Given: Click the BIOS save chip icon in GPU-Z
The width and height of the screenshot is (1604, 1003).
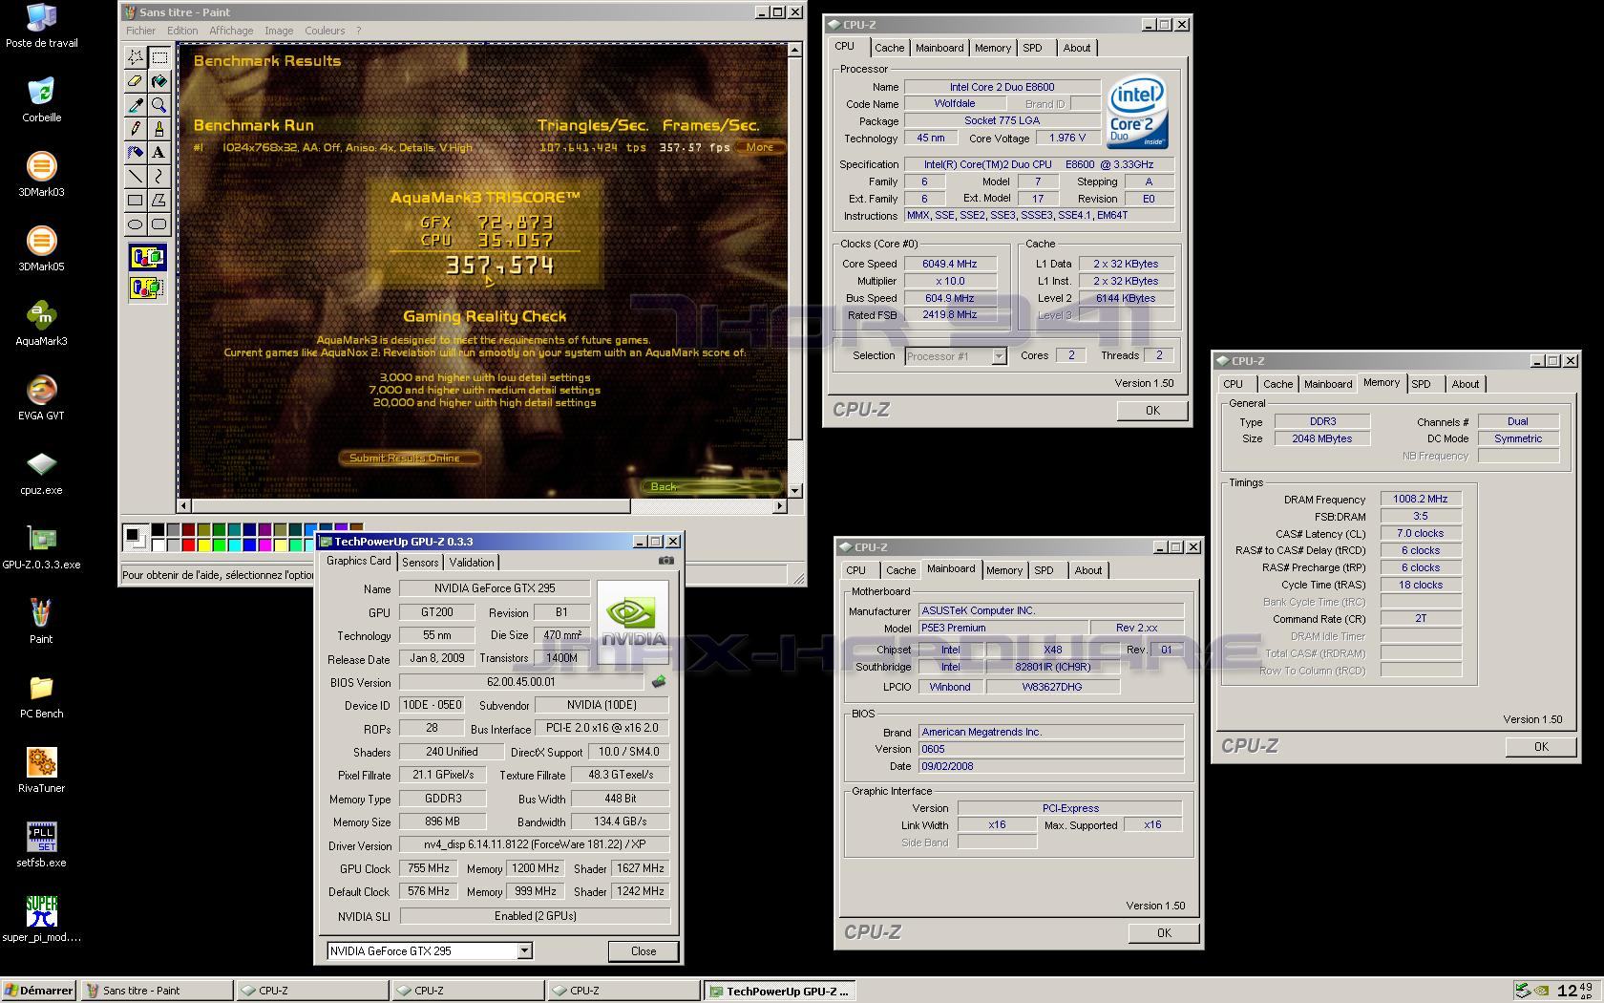Looking at the screenshot, I should (x=658, y=681).
